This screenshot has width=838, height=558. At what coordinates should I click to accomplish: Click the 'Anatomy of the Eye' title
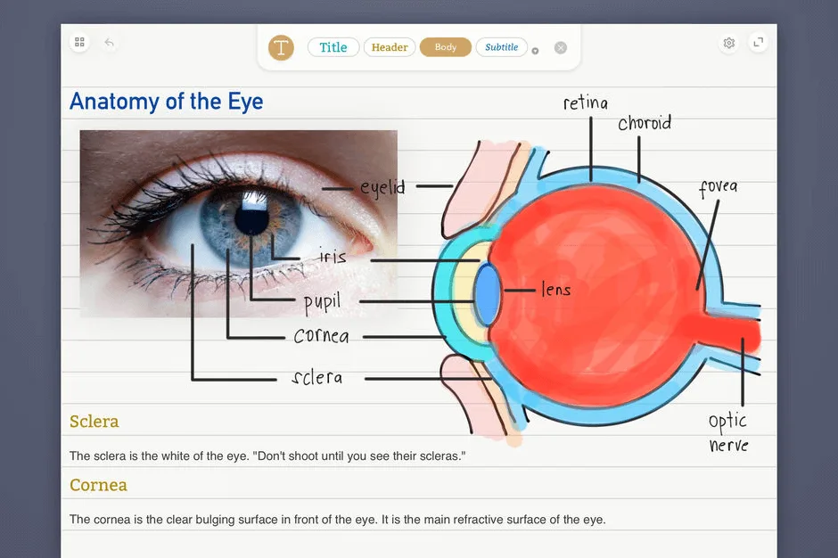(x=166, y=102)
